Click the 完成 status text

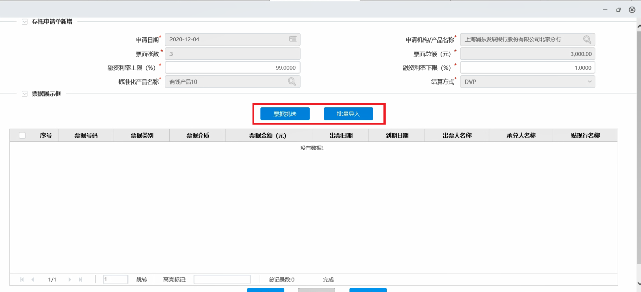click(x=328, y=279)
